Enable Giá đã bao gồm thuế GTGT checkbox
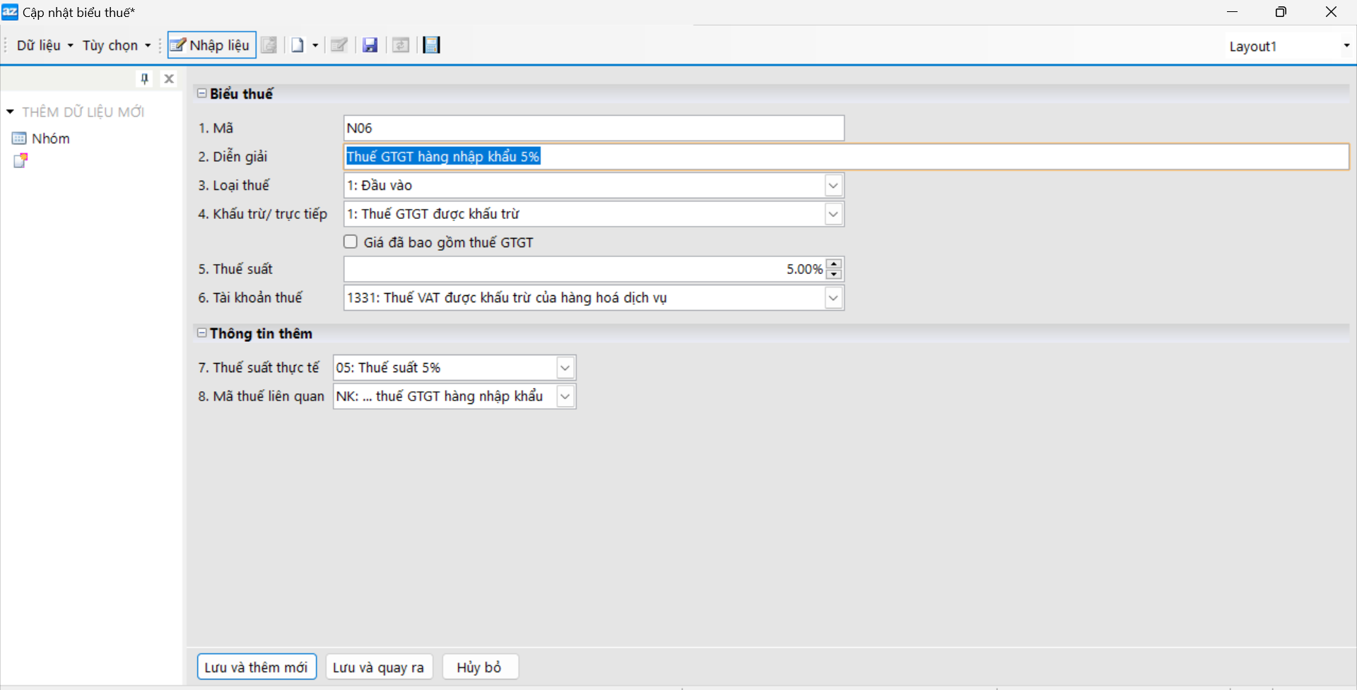The image size is (1357, 690). click(x=351, y=242)
